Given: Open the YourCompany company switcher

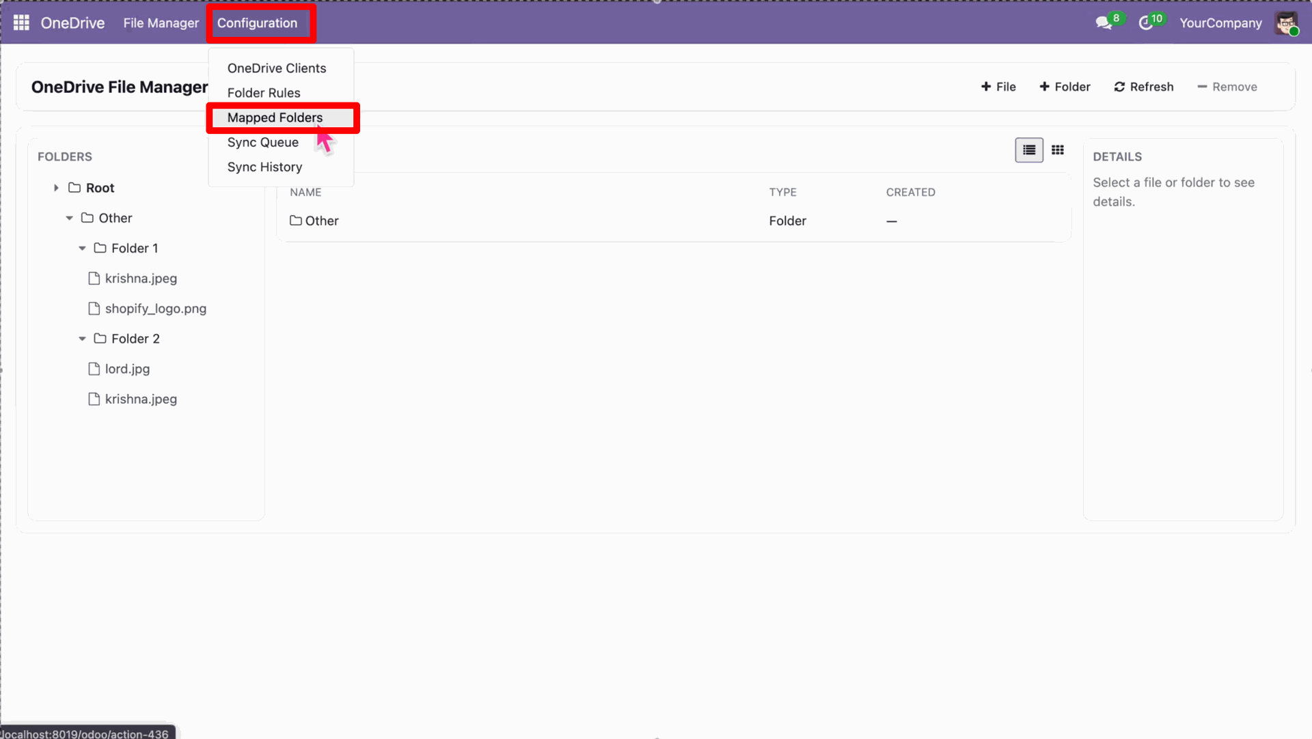Looking at the screenshot, I should (x=1220, y=23).
